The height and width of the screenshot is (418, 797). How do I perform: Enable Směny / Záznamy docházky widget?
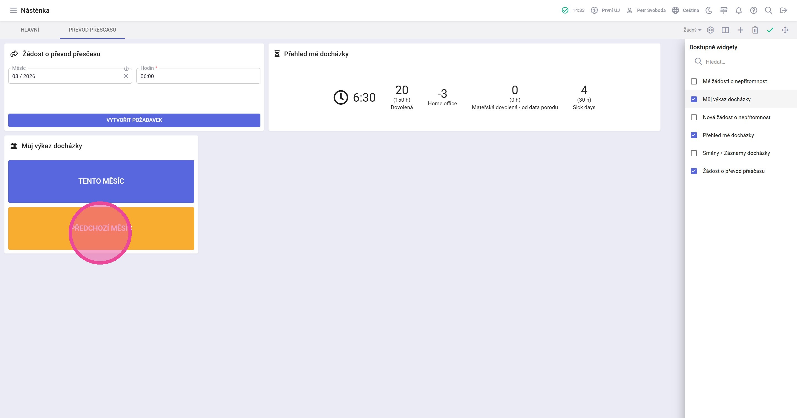694,153
